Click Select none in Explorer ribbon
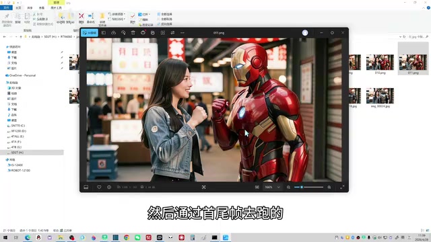Image resolution: width=431 pixels, height=242 pixels. [164, 19]
